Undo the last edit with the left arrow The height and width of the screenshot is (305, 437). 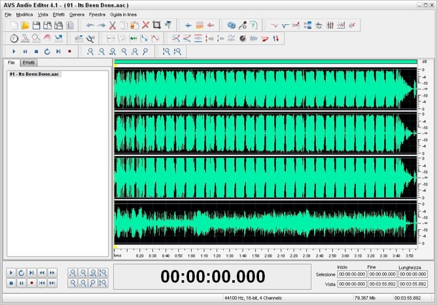tap(90, 25)
